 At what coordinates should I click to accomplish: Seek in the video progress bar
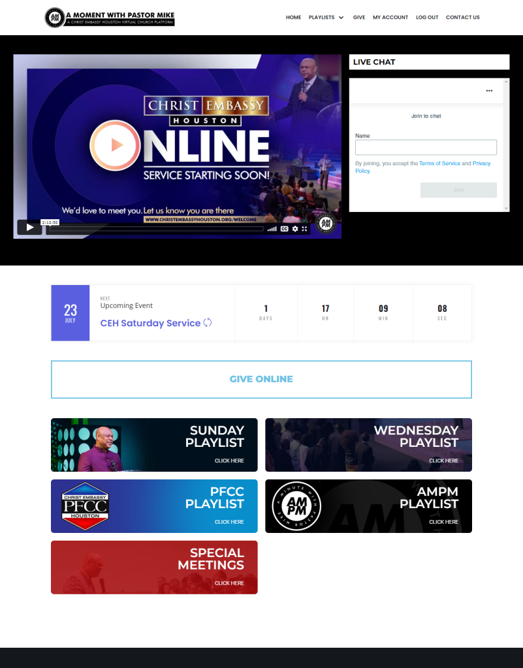click(x=157, y=229)
